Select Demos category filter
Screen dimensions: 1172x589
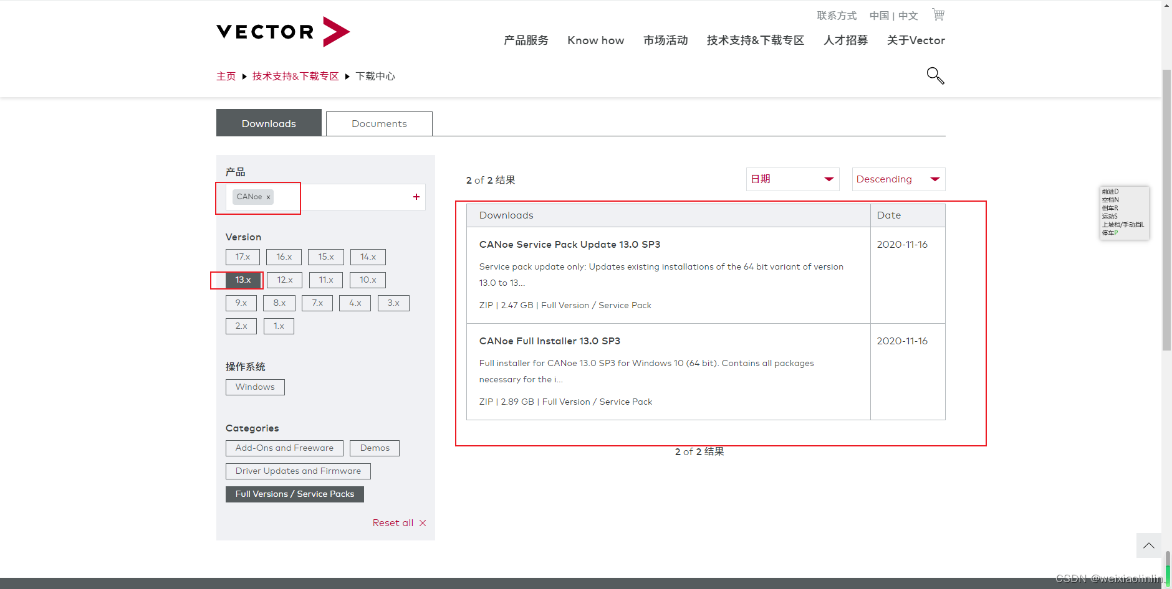point(375,448)
